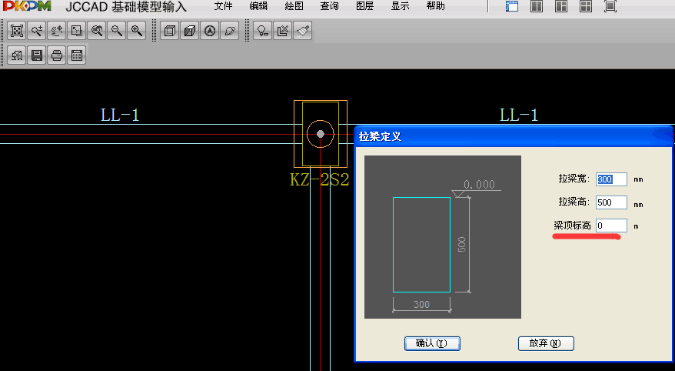The image size is (675, 371).
Task: Zoom in with the plus magnifier icon
Action: (137, 31)
